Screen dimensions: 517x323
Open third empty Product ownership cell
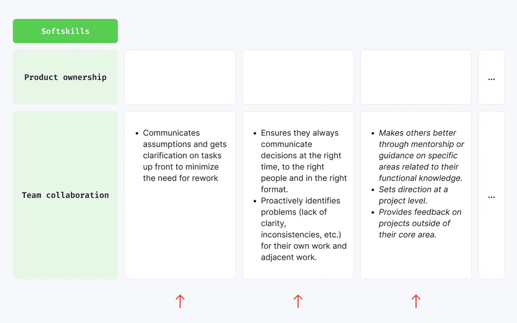click(x=416, y=77)
